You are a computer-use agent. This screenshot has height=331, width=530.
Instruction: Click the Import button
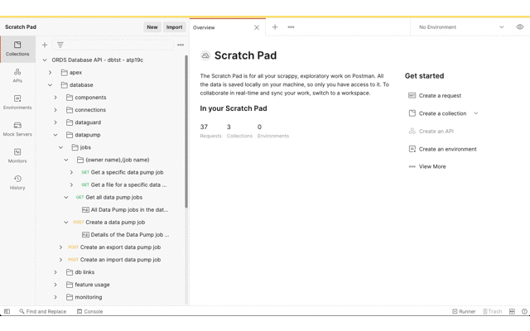(174, 27)
